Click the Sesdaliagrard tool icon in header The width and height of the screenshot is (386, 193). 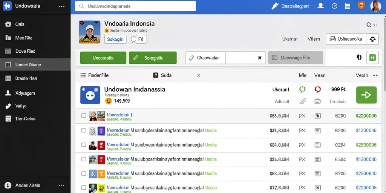point(275,6)
